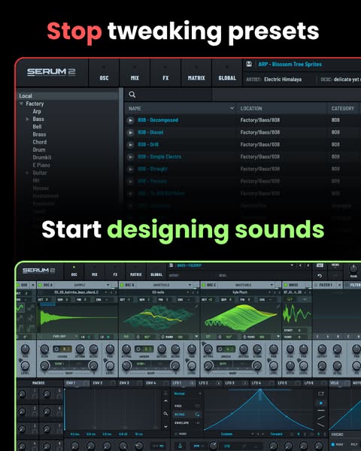361x451 pixels.
Task: Toggle the OSC B enable switch
Action: [x=122, y=285]
